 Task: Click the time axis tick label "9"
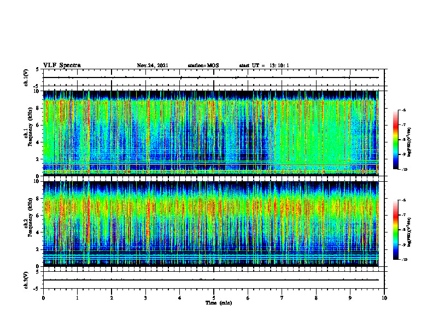click(350, 298)
